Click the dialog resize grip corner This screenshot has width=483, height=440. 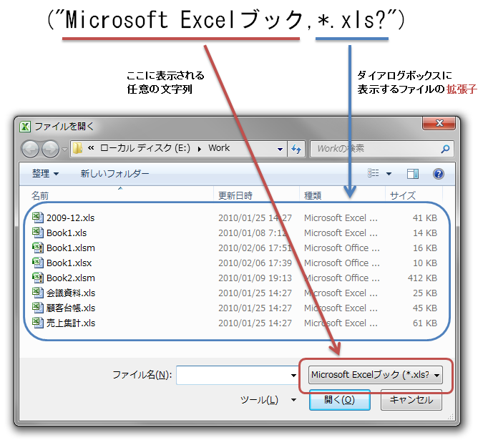click(451, 416)
